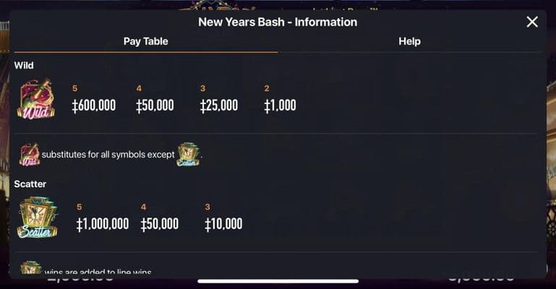Image resolution: width=556 pixels, height=289 pixels.
Task: Click the Scatter icon beside 'wins are added'
Action: coord(30,269)
